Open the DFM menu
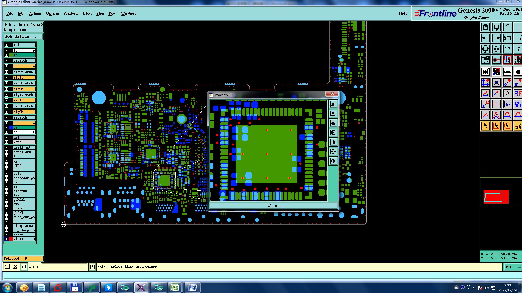The height and width of the screenshot is (293, 522). tap(87, 13)
